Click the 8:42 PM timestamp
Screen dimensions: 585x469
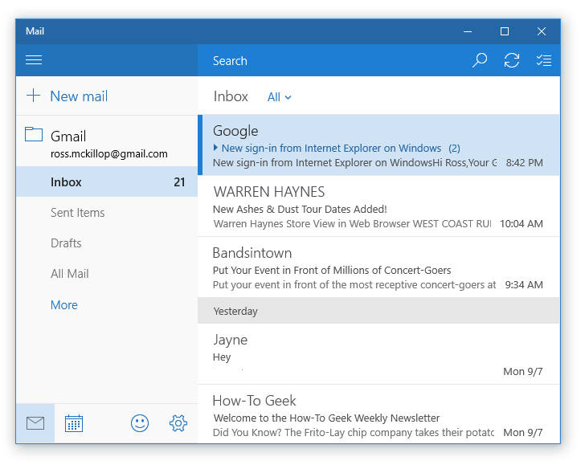(524, 162)
